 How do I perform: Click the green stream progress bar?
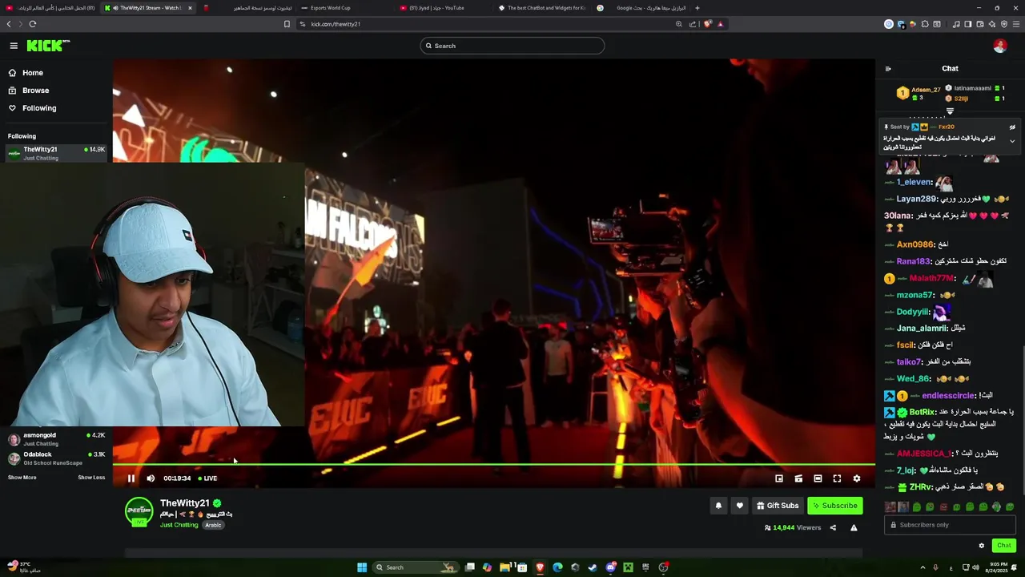pyautogui.click(x=493, y=464)
